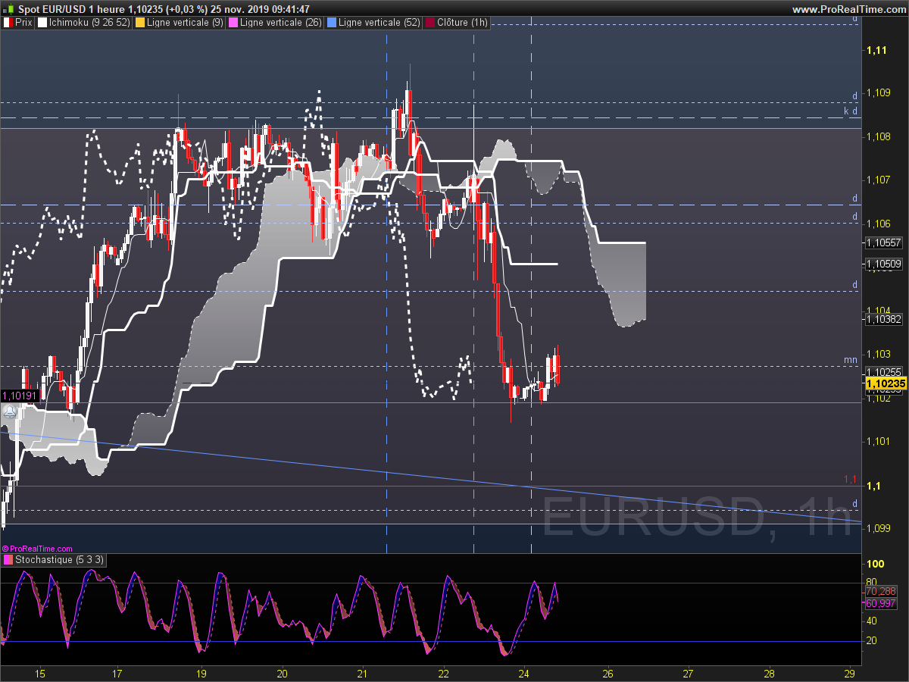The width and height of the screenshot is (909, 682).
Task: Click date label 21 on the time axis
Action: [362, 673]
